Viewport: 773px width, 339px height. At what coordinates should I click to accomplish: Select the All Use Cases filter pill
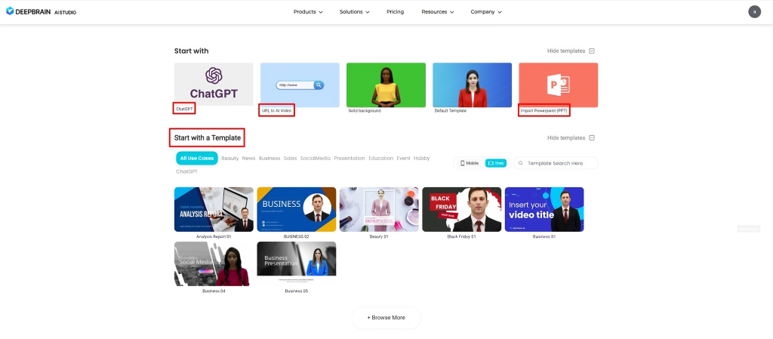[x=196, y=159]
